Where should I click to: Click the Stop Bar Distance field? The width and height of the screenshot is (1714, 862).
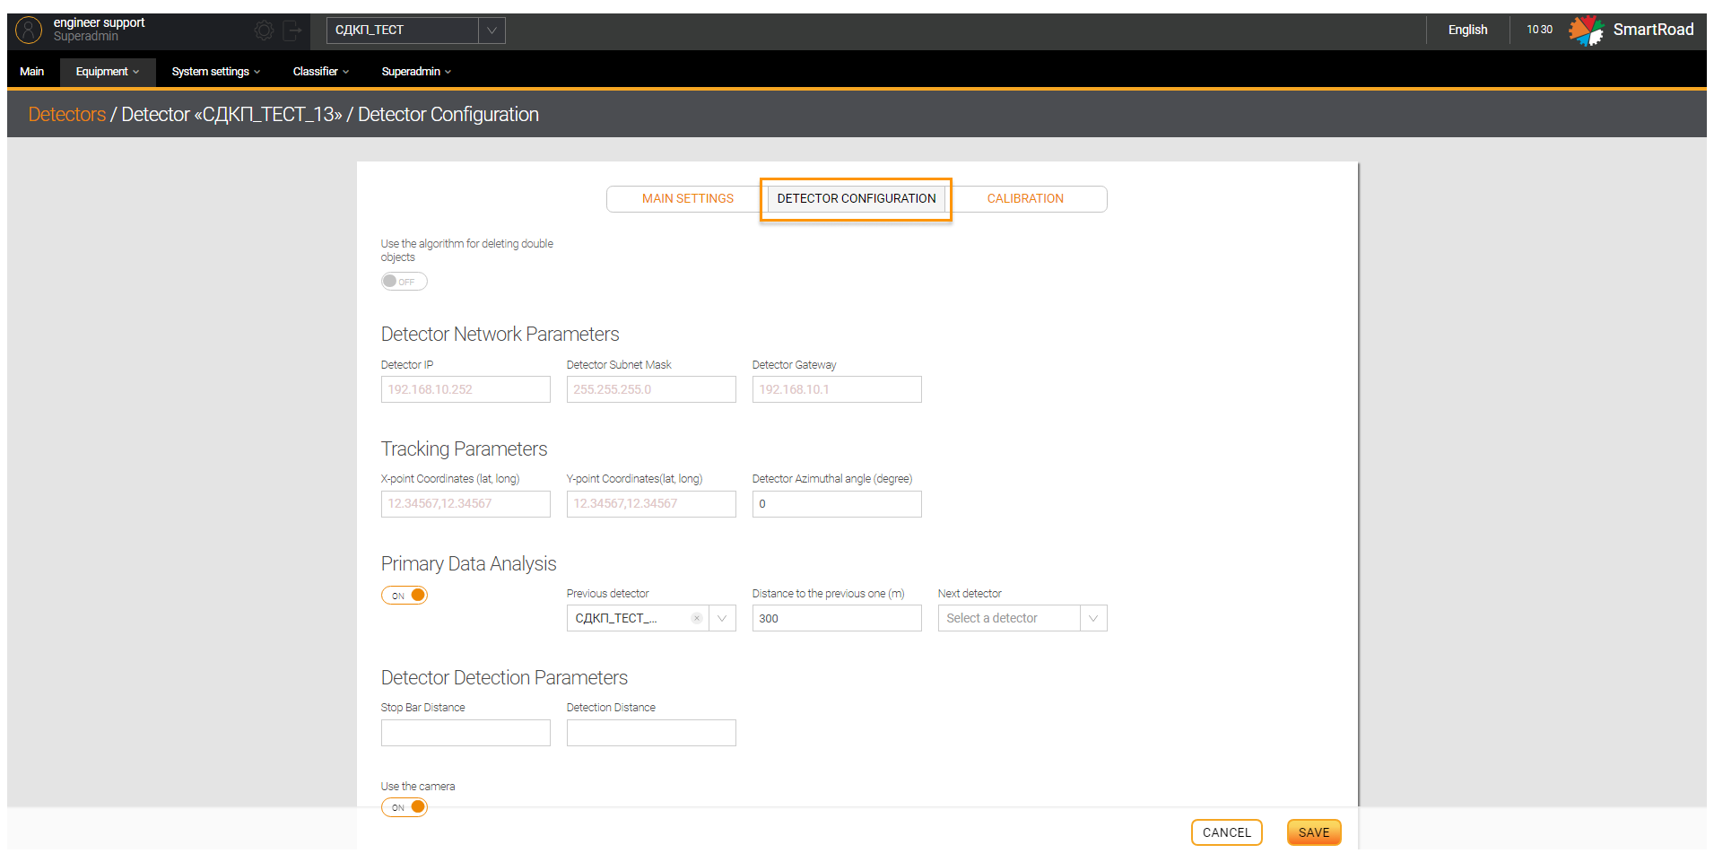click(465, 733)
